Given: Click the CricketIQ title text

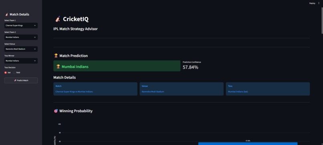Looking at the screenshot, I should tap(76, 19).
